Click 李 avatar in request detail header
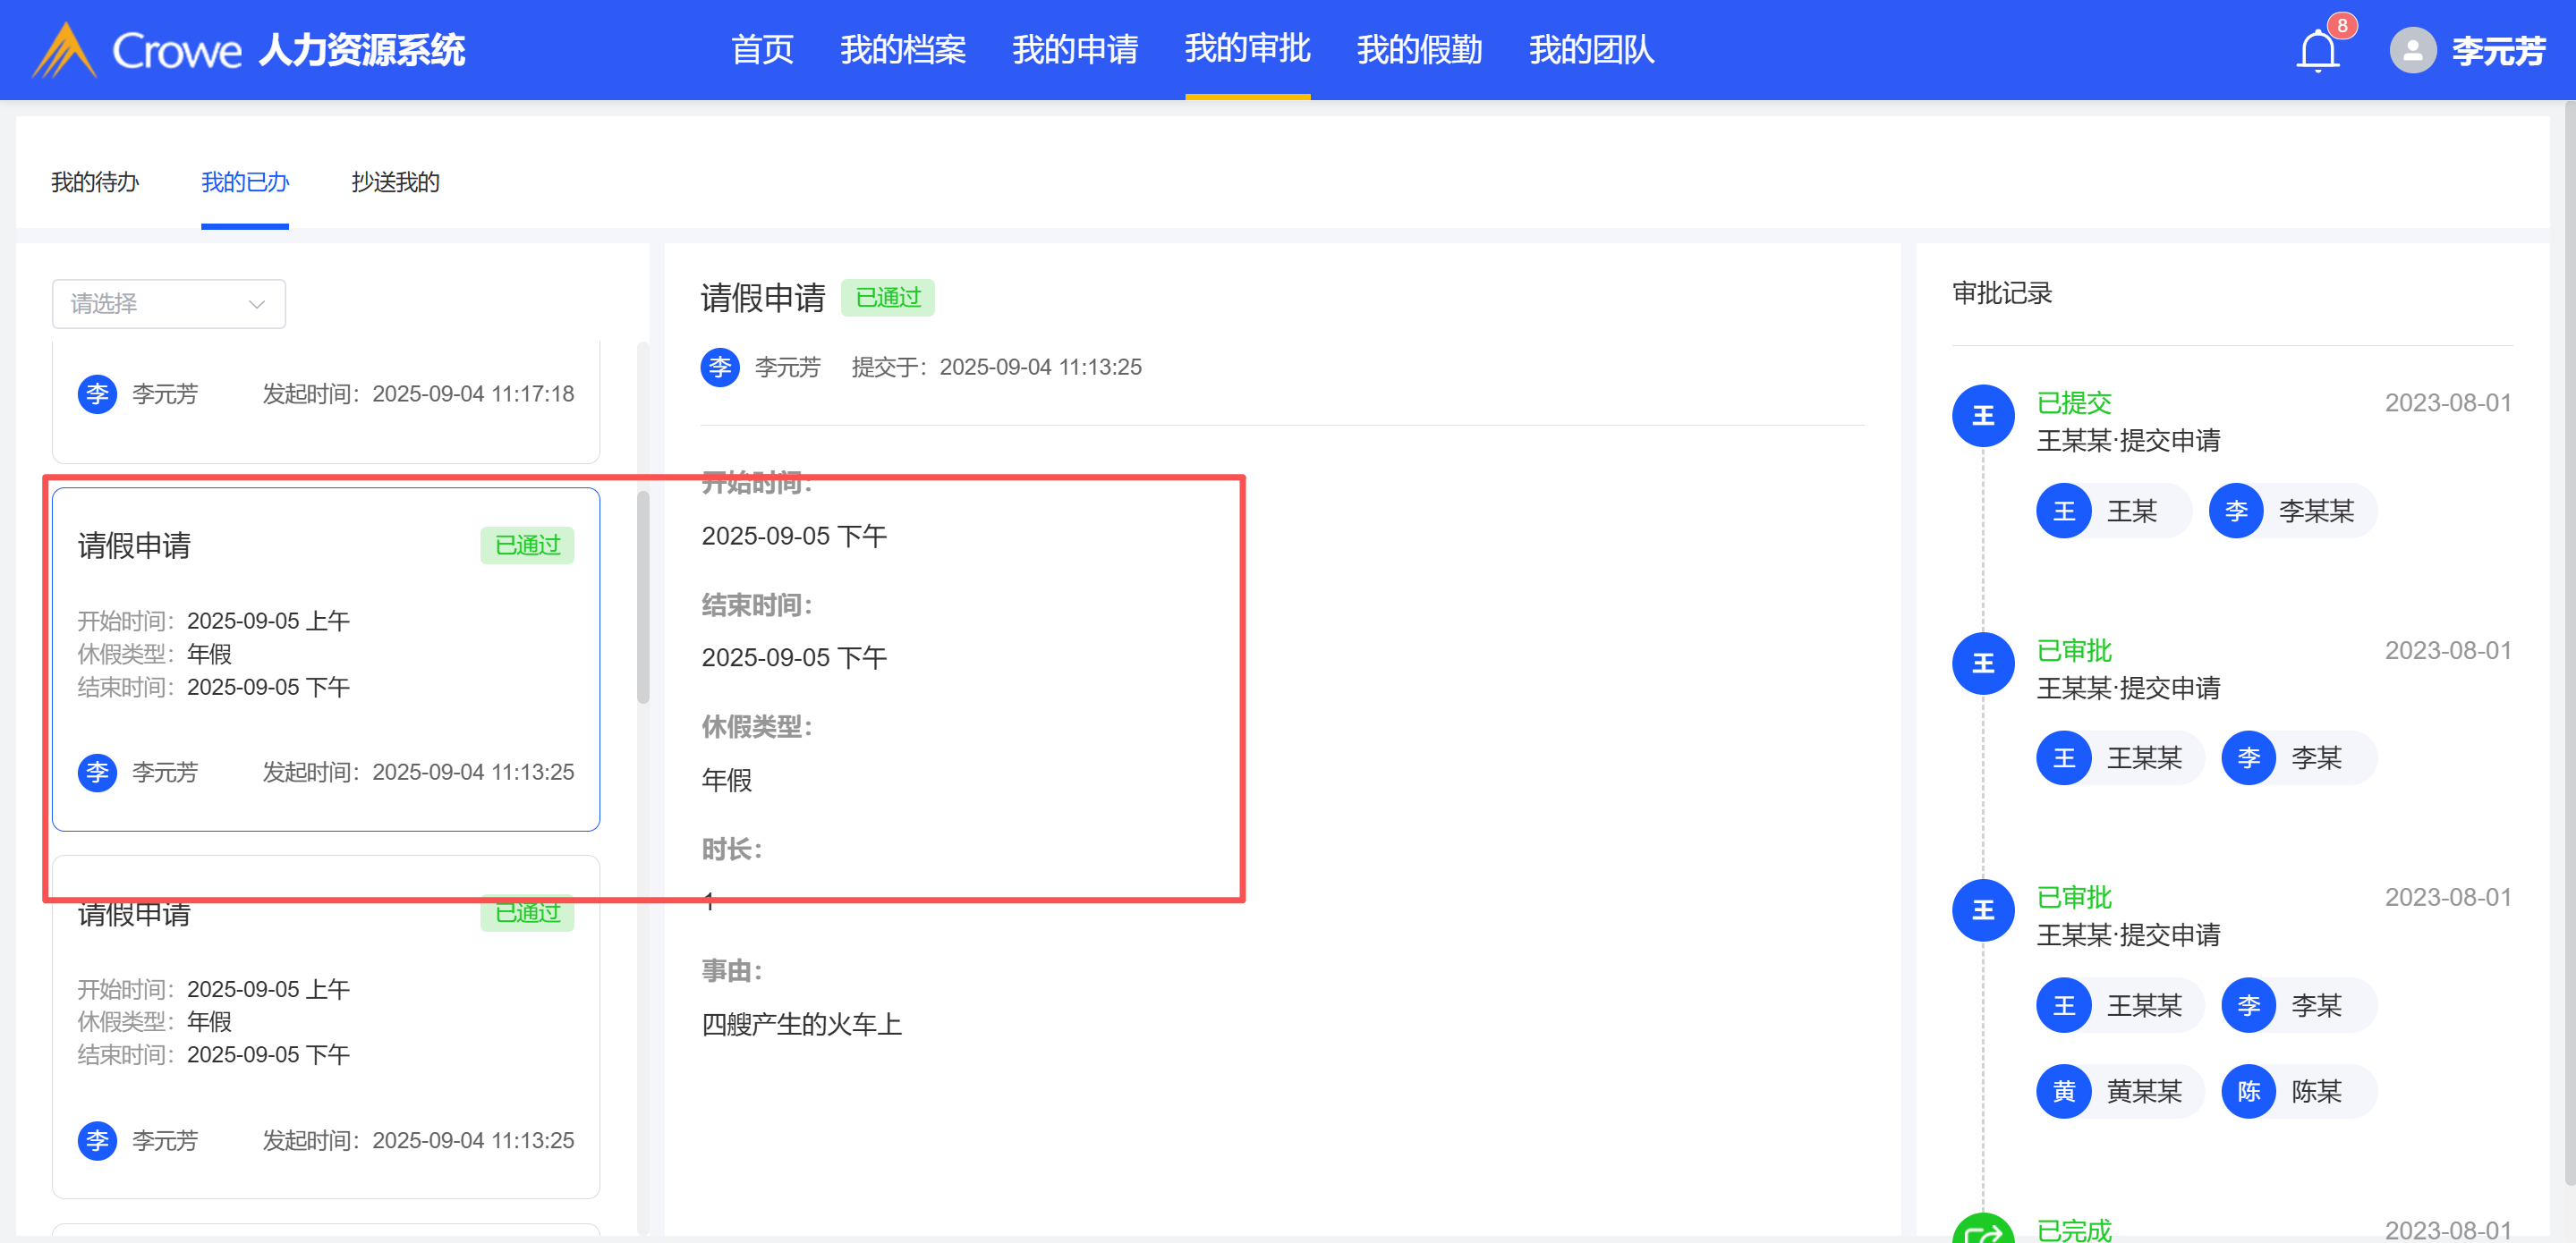Viewport: 2576px width, 1243px height. [720, 367]
